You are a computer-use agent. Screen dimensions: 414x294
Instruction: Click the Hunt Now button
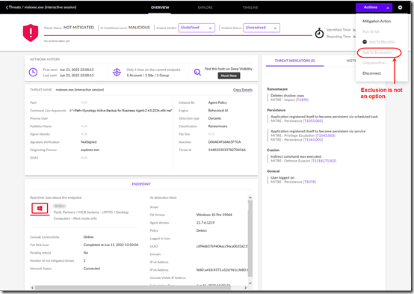(229, 76)
